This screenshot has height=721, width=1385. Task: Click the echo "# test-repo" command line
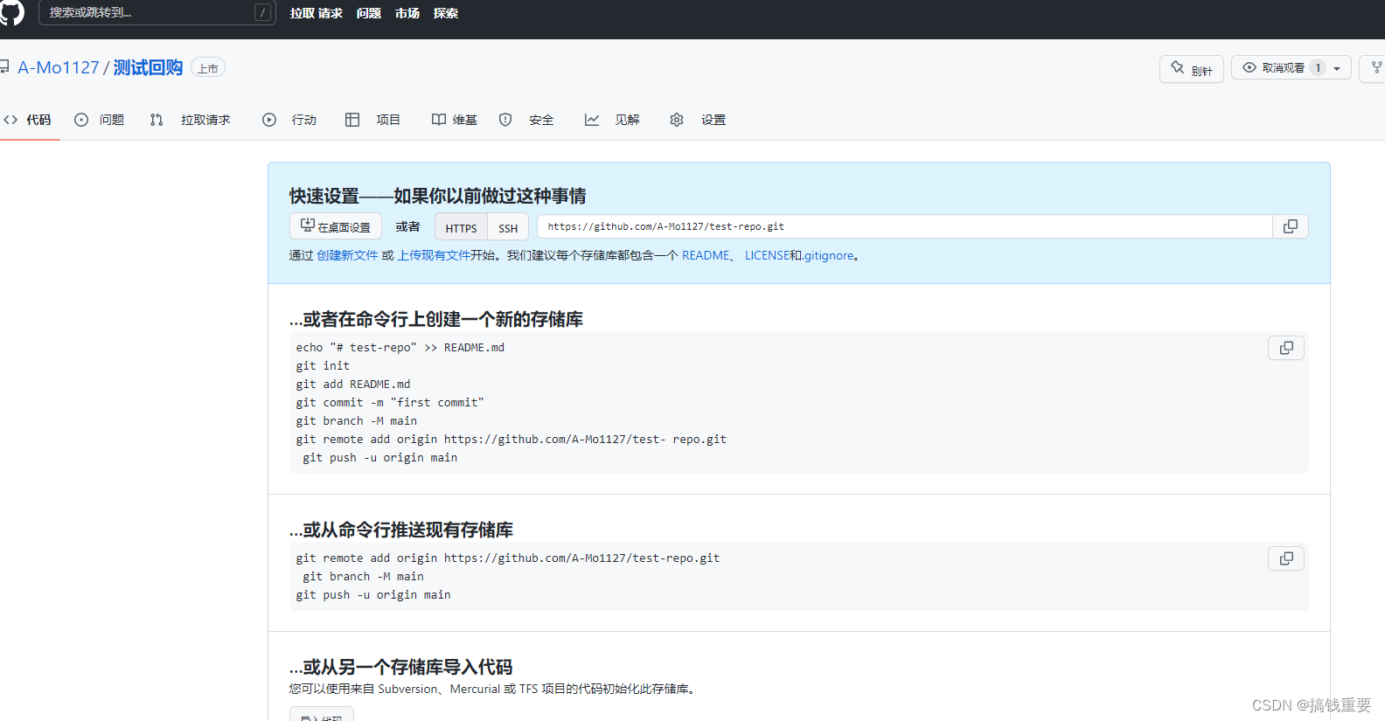400,347
